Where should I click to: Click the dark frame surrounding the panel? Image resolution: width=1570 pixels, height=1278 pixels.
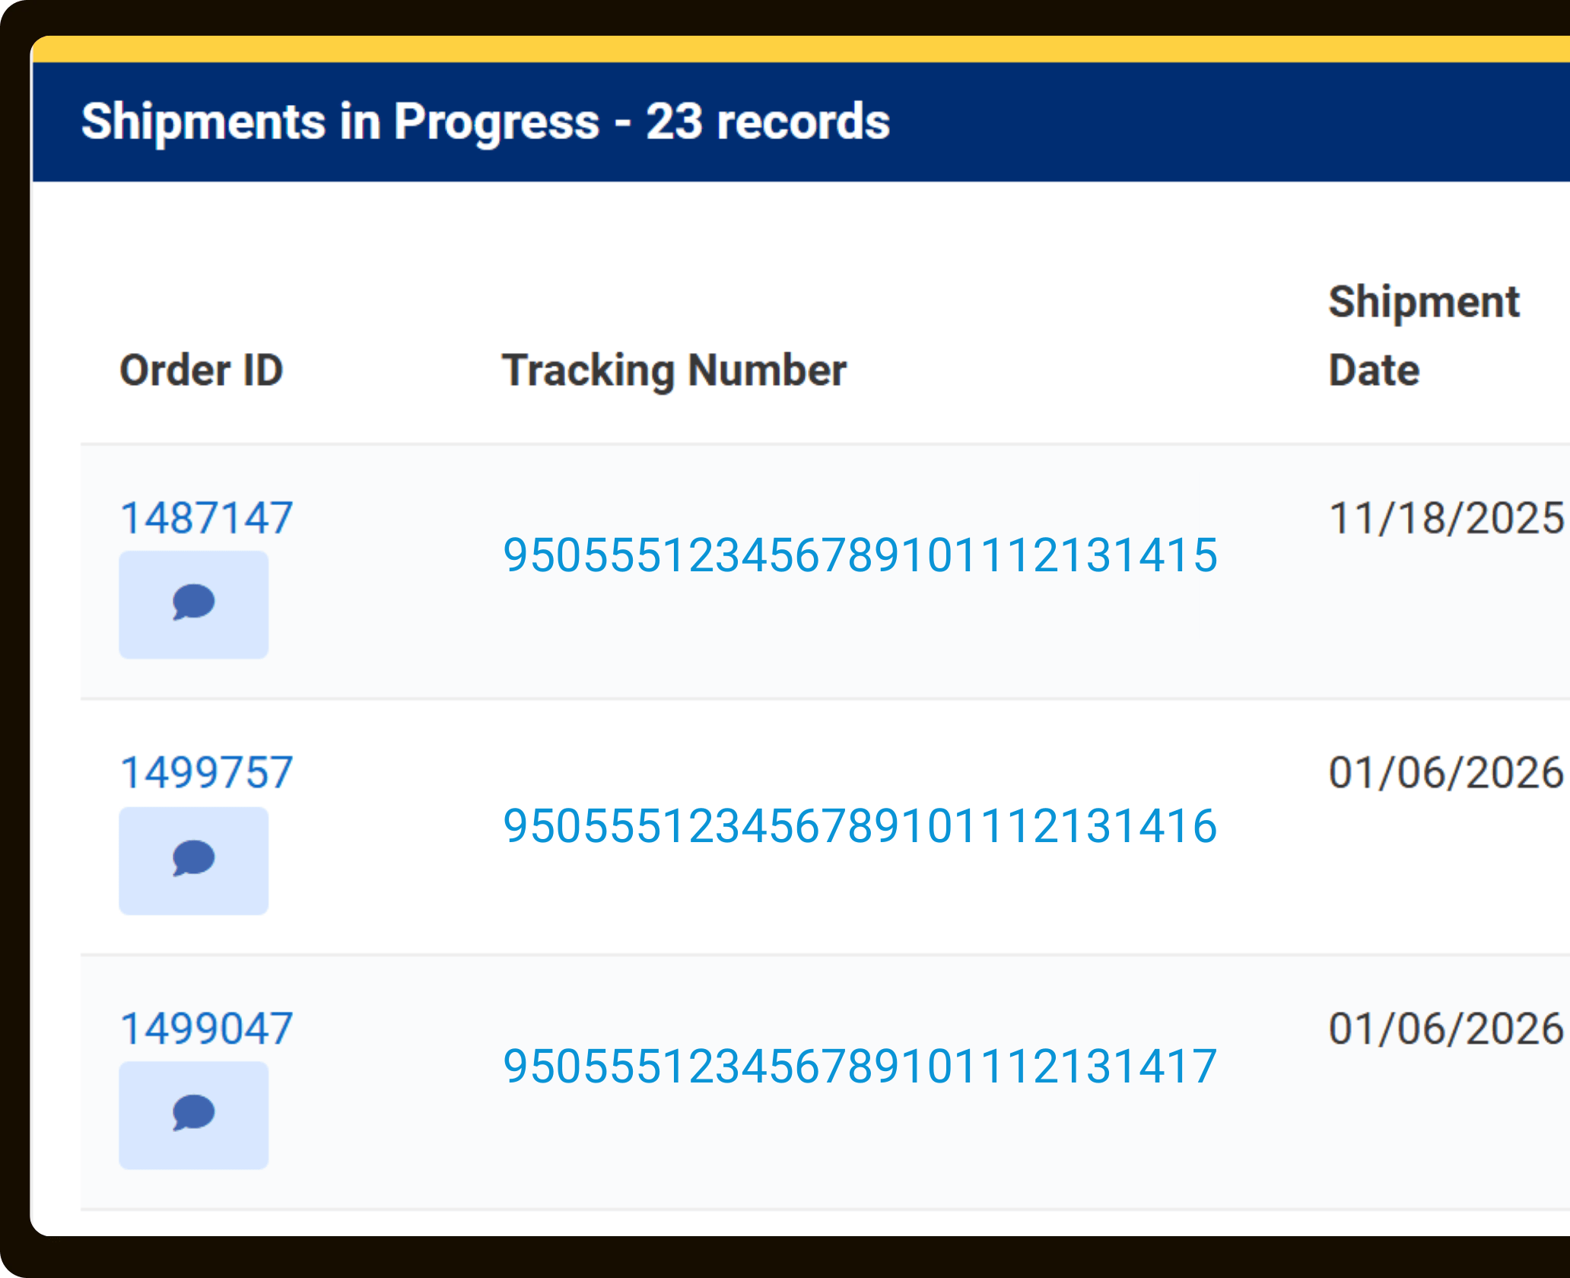point(761,1259)
